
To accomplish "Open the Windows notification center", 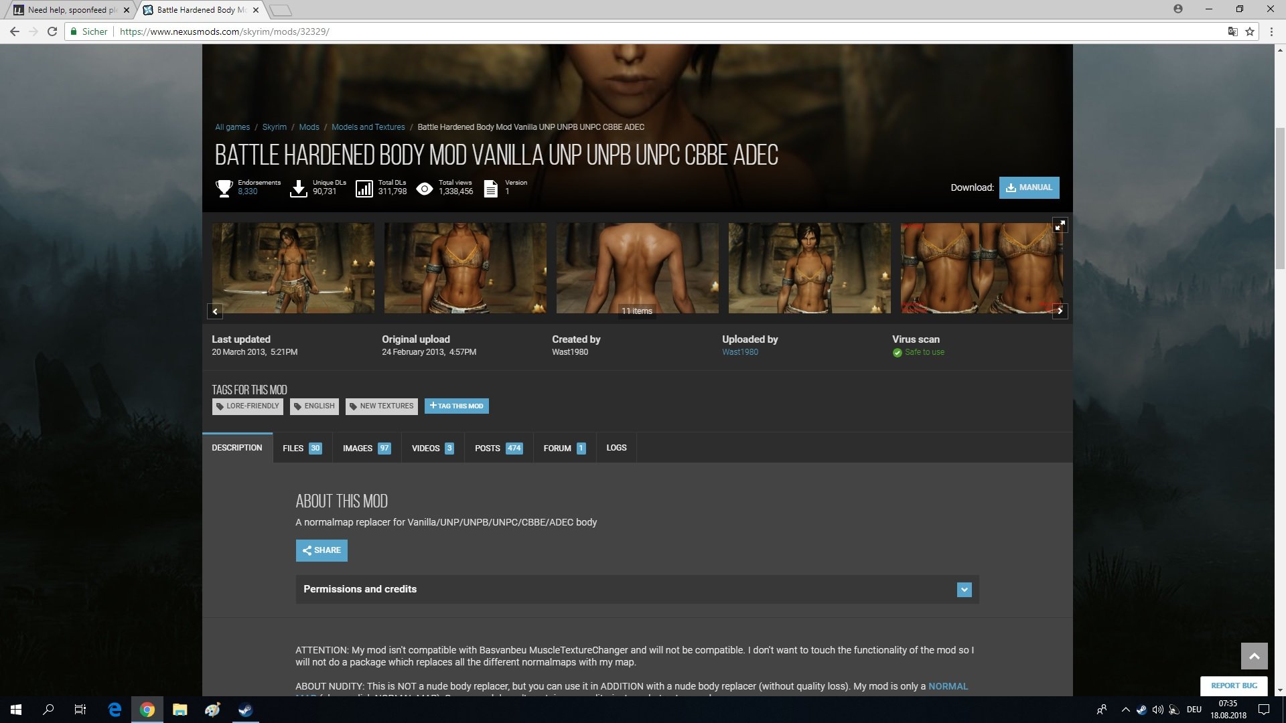I will click(1264, 710).
